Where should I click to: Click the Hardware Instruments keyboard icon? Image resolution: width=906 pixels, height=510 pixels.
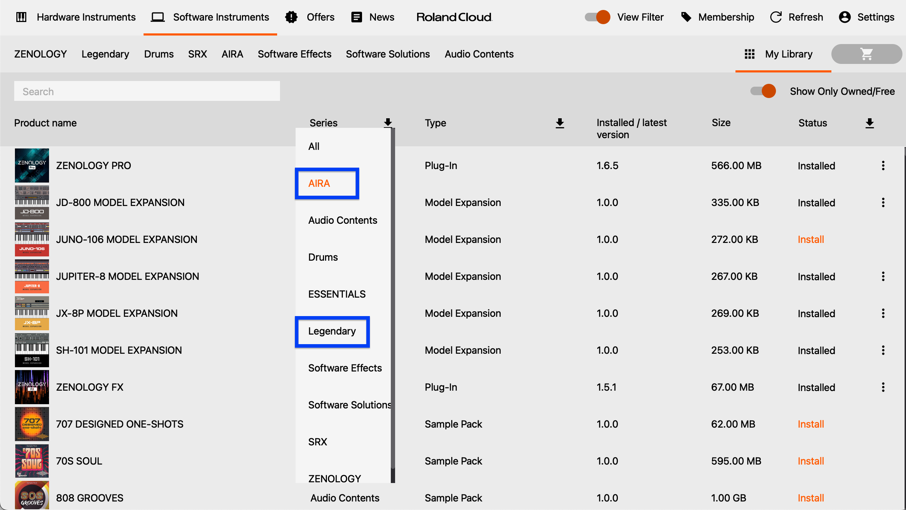click(x=21, y=17)
